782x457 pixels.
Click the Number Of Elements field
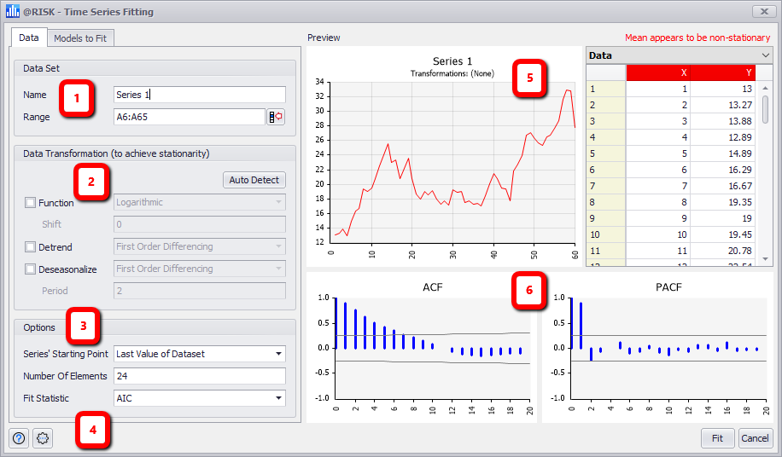tap(200, 376)
